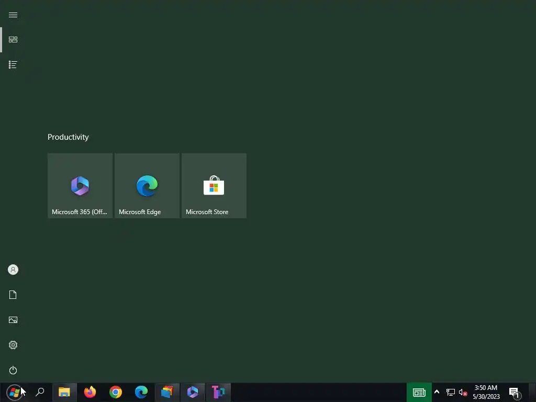
Task: Open the pink-teal T app in taskbar
Action: [x=218, y=392]
